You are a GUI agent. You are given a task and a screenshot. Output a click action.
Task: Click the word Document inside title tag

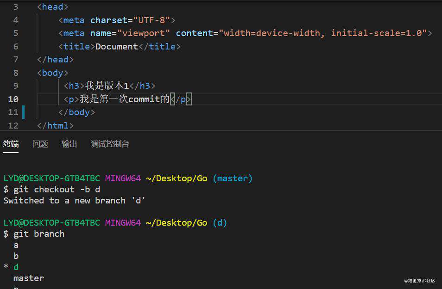tap(116, 46)
